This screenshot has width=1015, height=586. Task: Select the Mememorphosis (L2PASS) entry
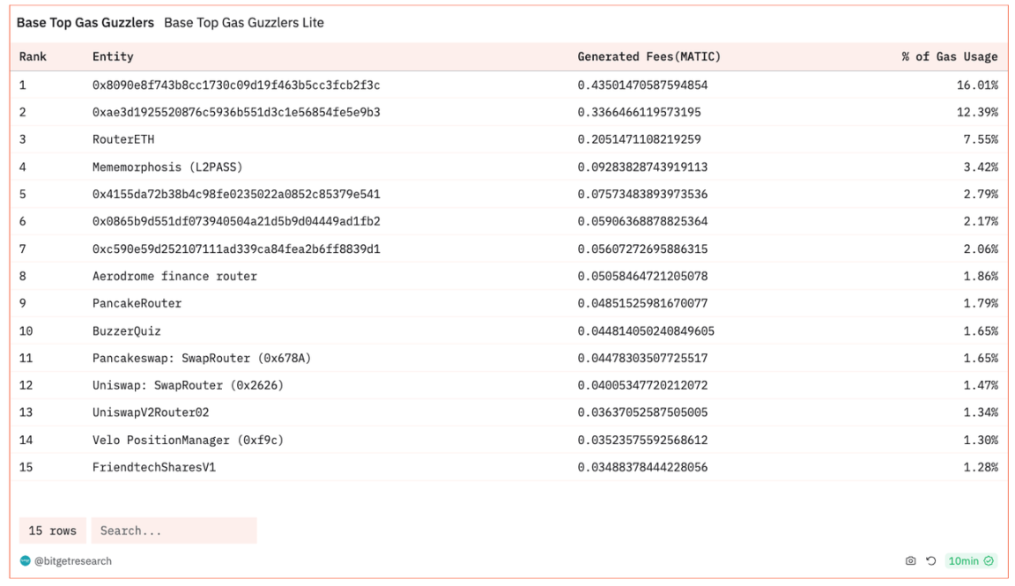coord(167,167)
